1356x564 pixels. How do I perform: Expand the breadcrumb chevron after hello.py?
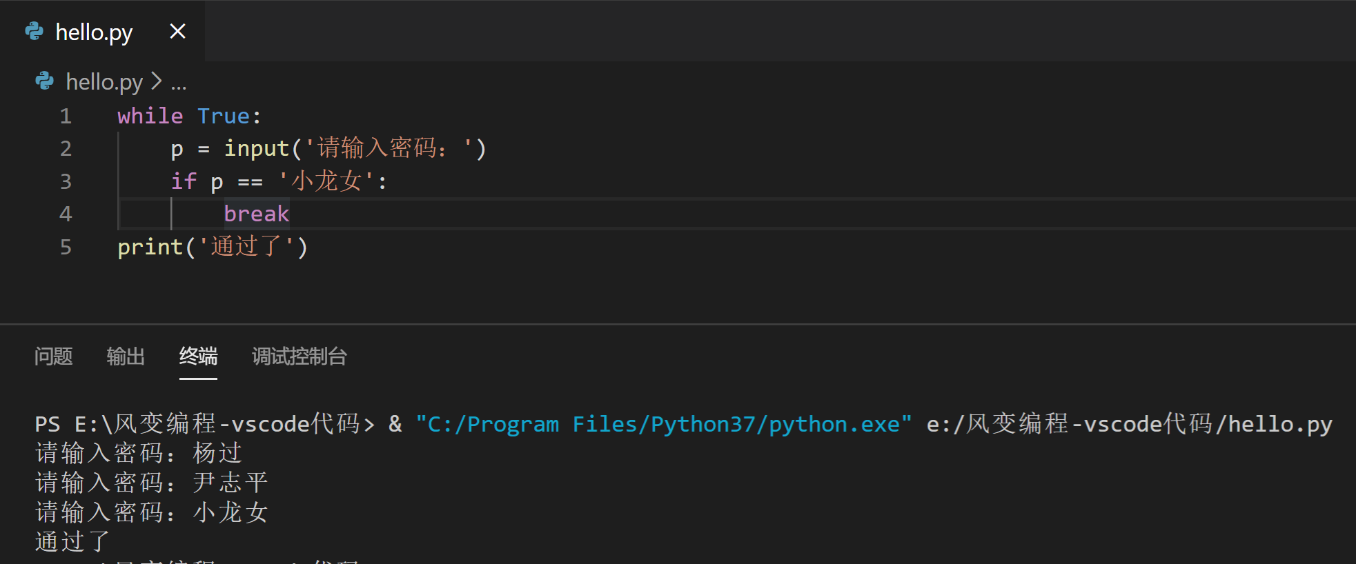[157, 81]
